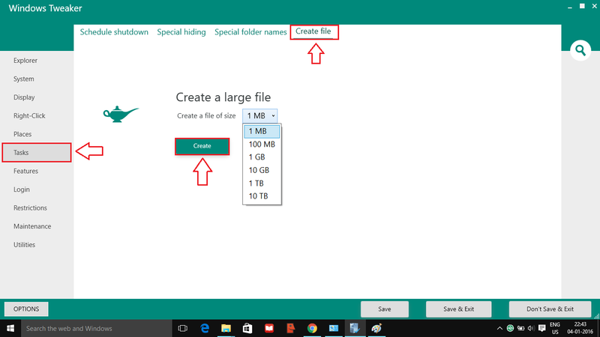Click Search the web and Windows box

(97, 328)
